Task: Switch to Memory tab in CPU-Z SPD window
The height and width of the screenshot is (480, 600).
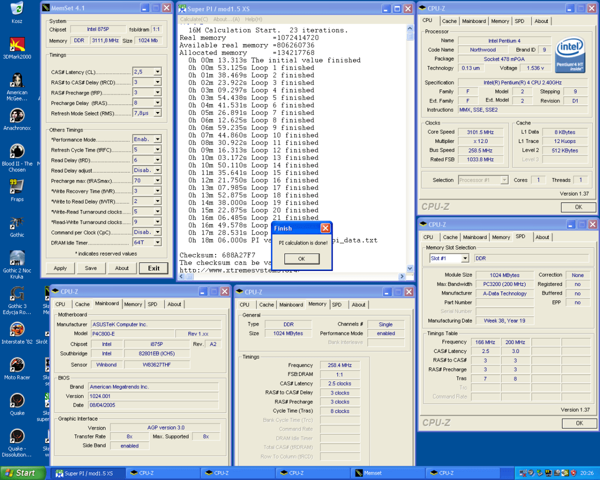Action: point(500,237)
